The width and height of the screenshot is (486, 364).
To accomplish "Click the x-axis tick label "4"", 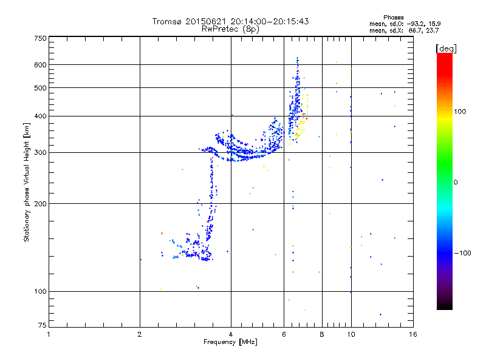I will (231, 334).
